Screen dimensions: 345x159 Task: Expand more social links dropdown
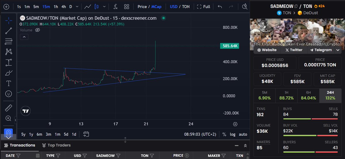[x=338, y=50]
